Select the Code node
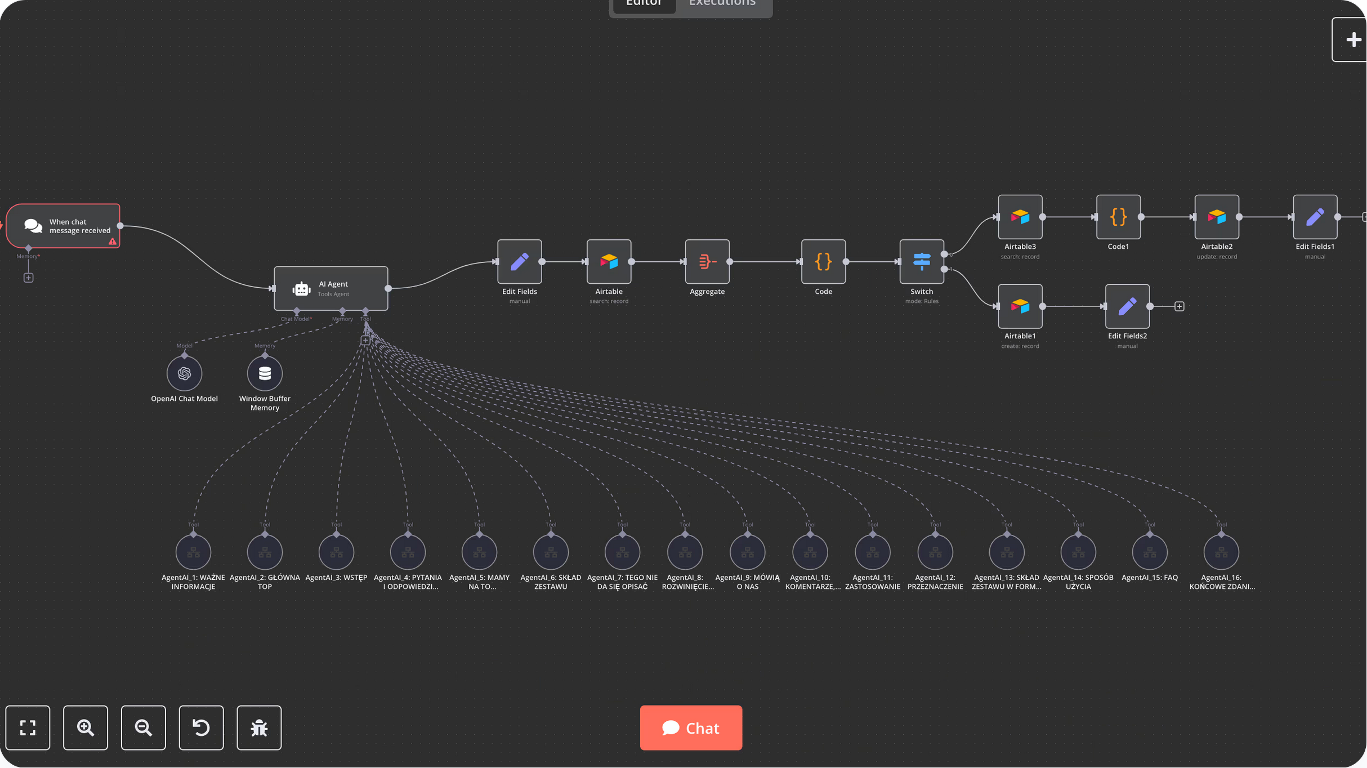 [x=824, y=262]
